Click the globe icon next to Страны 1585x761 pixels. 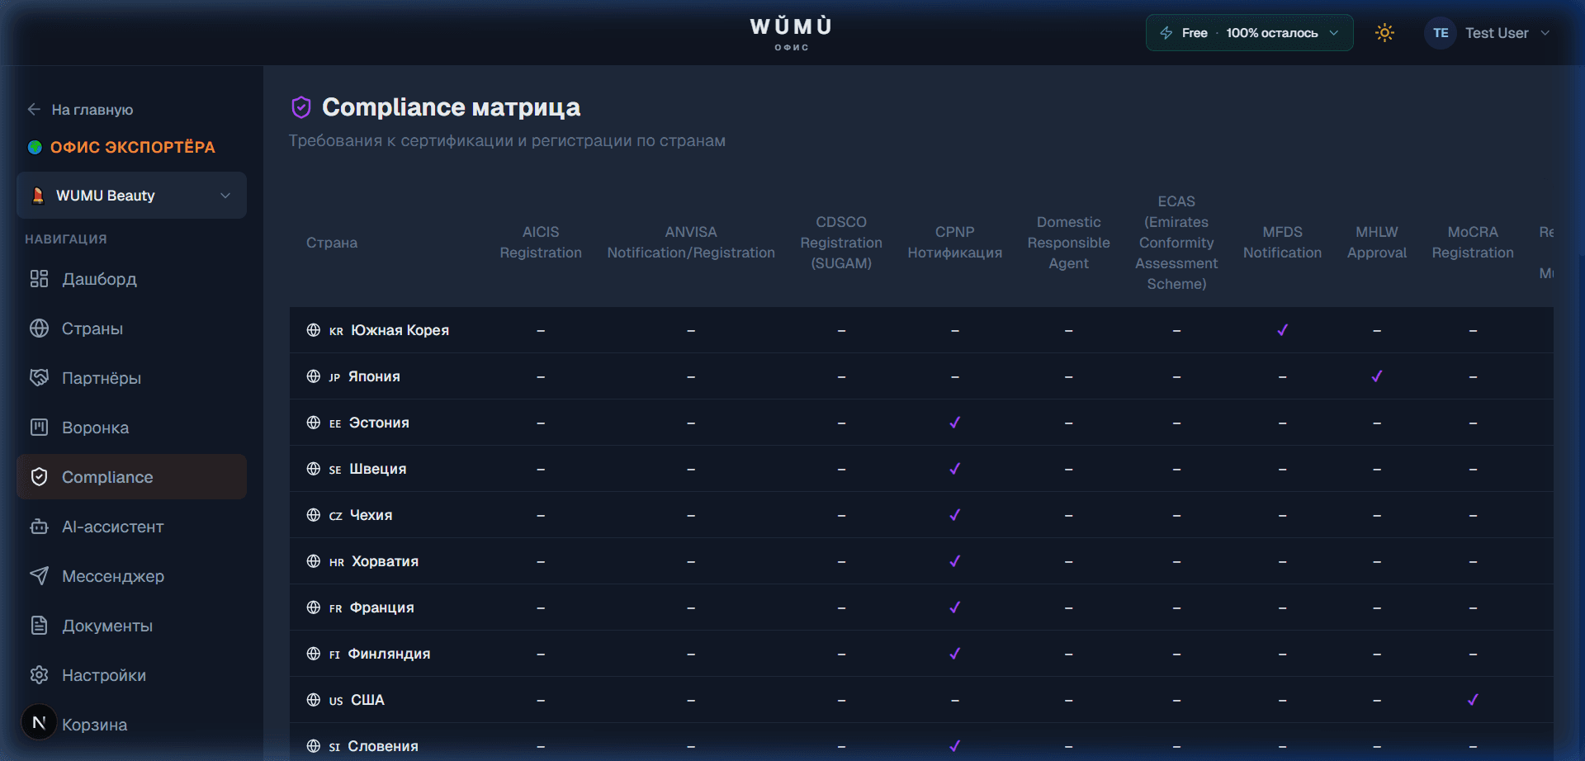(x=39, y=329)
